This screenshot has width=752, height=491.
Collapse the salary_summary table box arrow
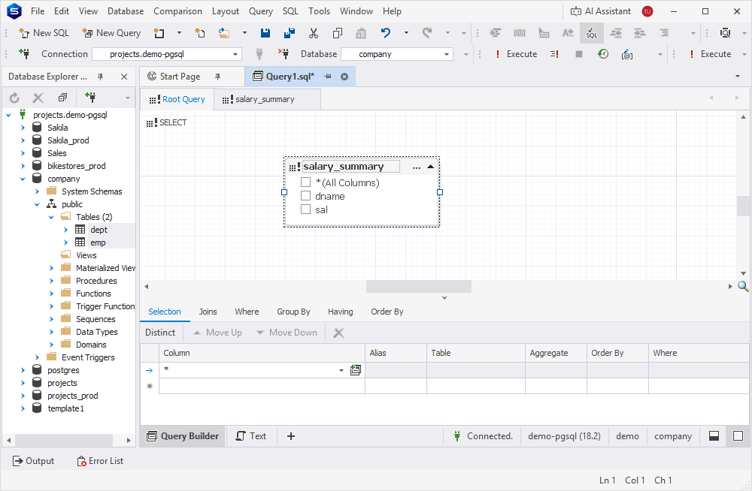tap(431, 167)
